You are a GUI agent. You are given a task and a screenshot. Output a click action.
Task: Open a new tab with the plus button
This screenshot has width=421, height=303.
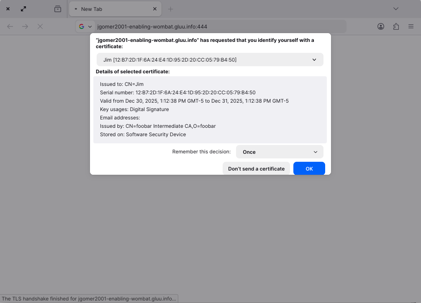170,8
